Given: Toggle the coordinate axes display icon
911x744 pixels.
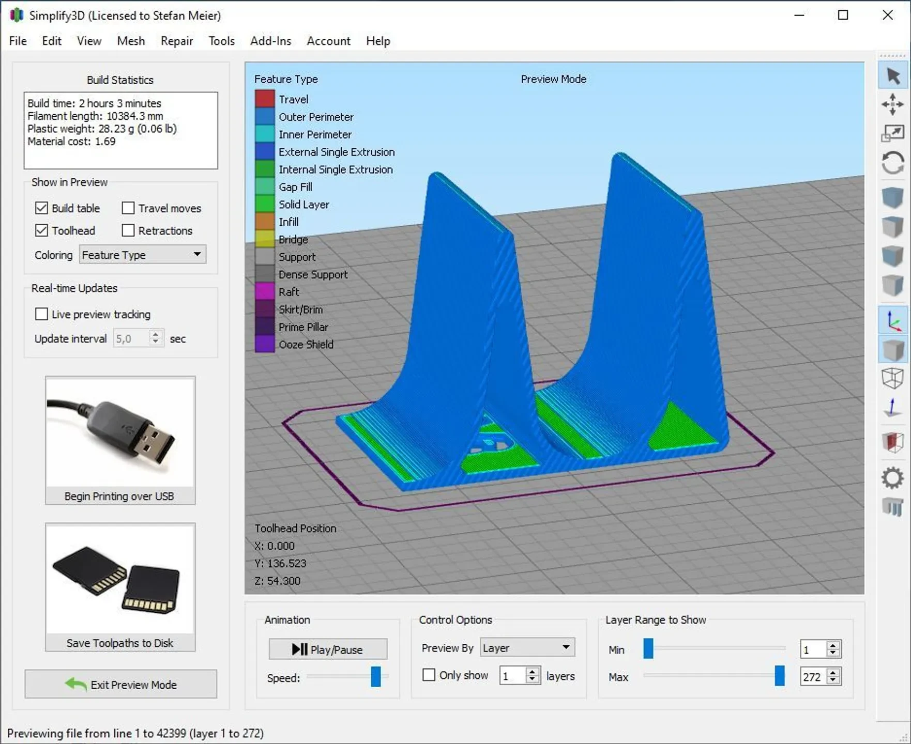Looking at the screenshot, I should [893, 320].
